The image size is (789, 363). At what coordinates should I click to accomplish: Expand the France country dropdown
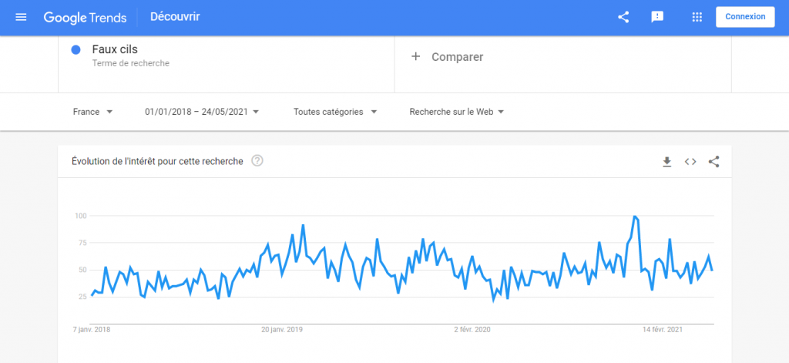tap(92, 112)
